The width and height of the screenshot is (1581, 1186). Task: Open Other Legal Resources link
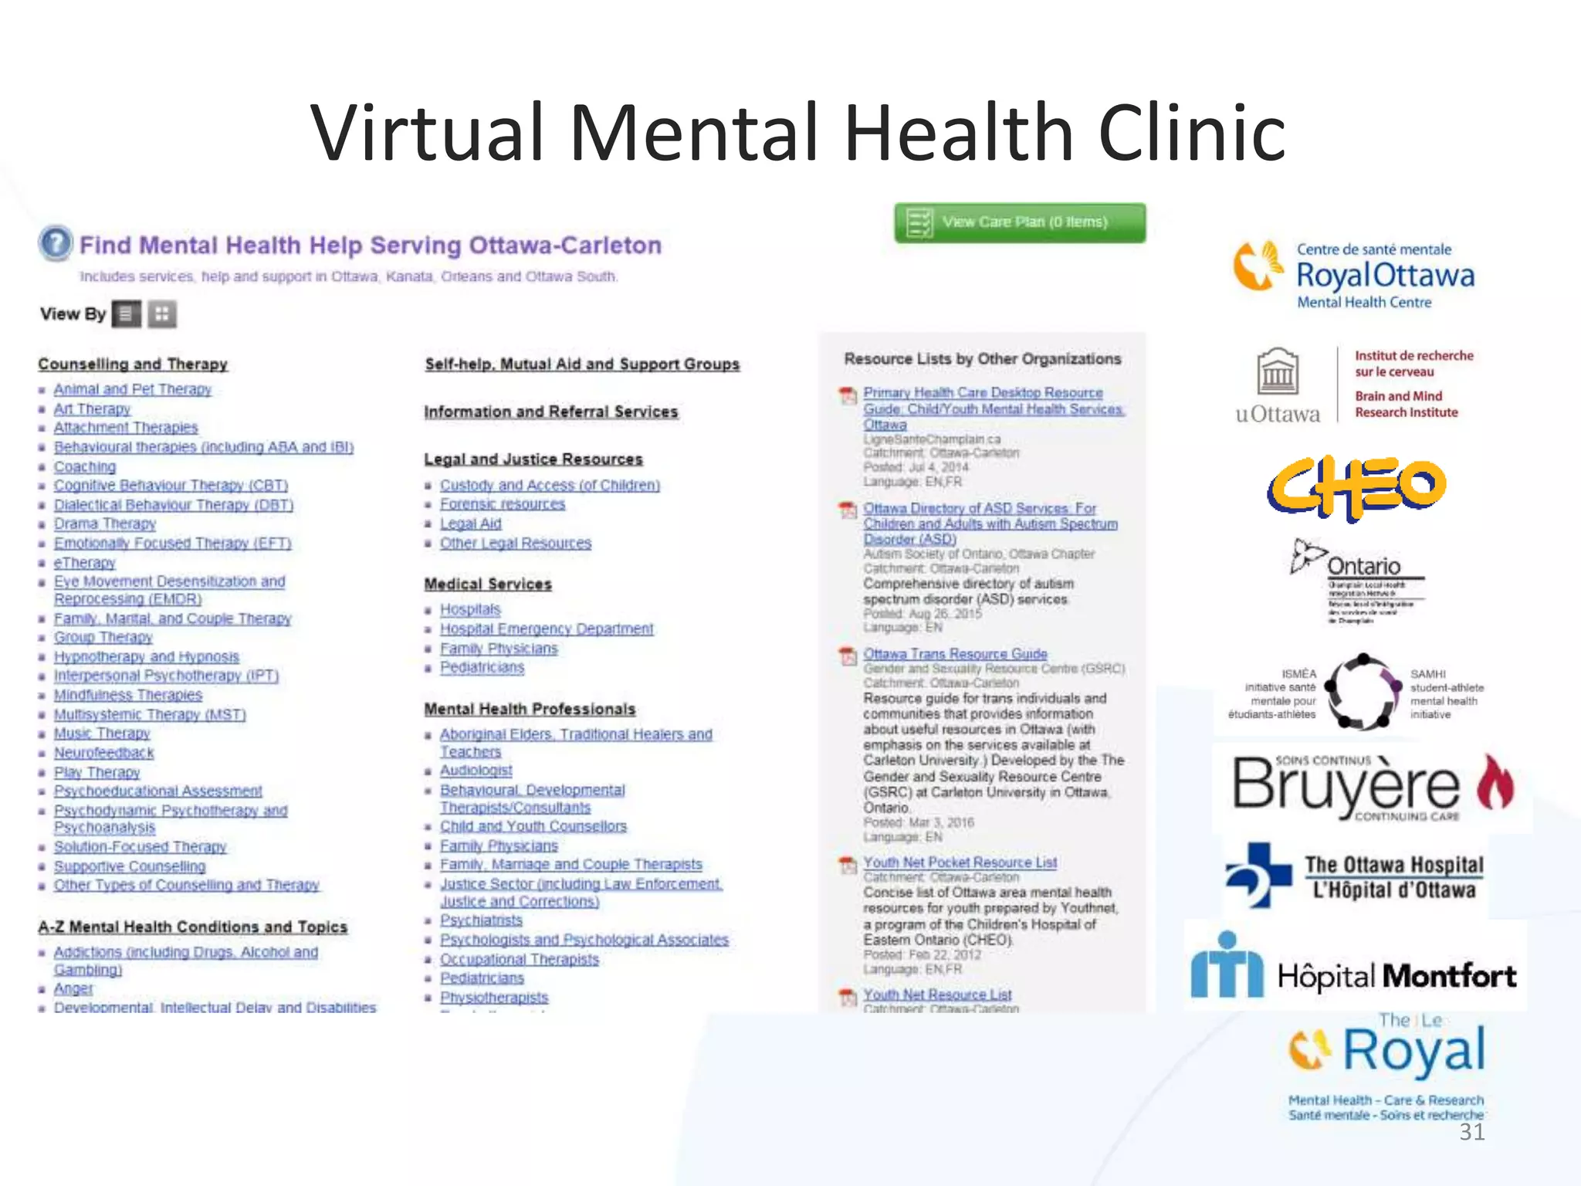(x=516, y=544)
